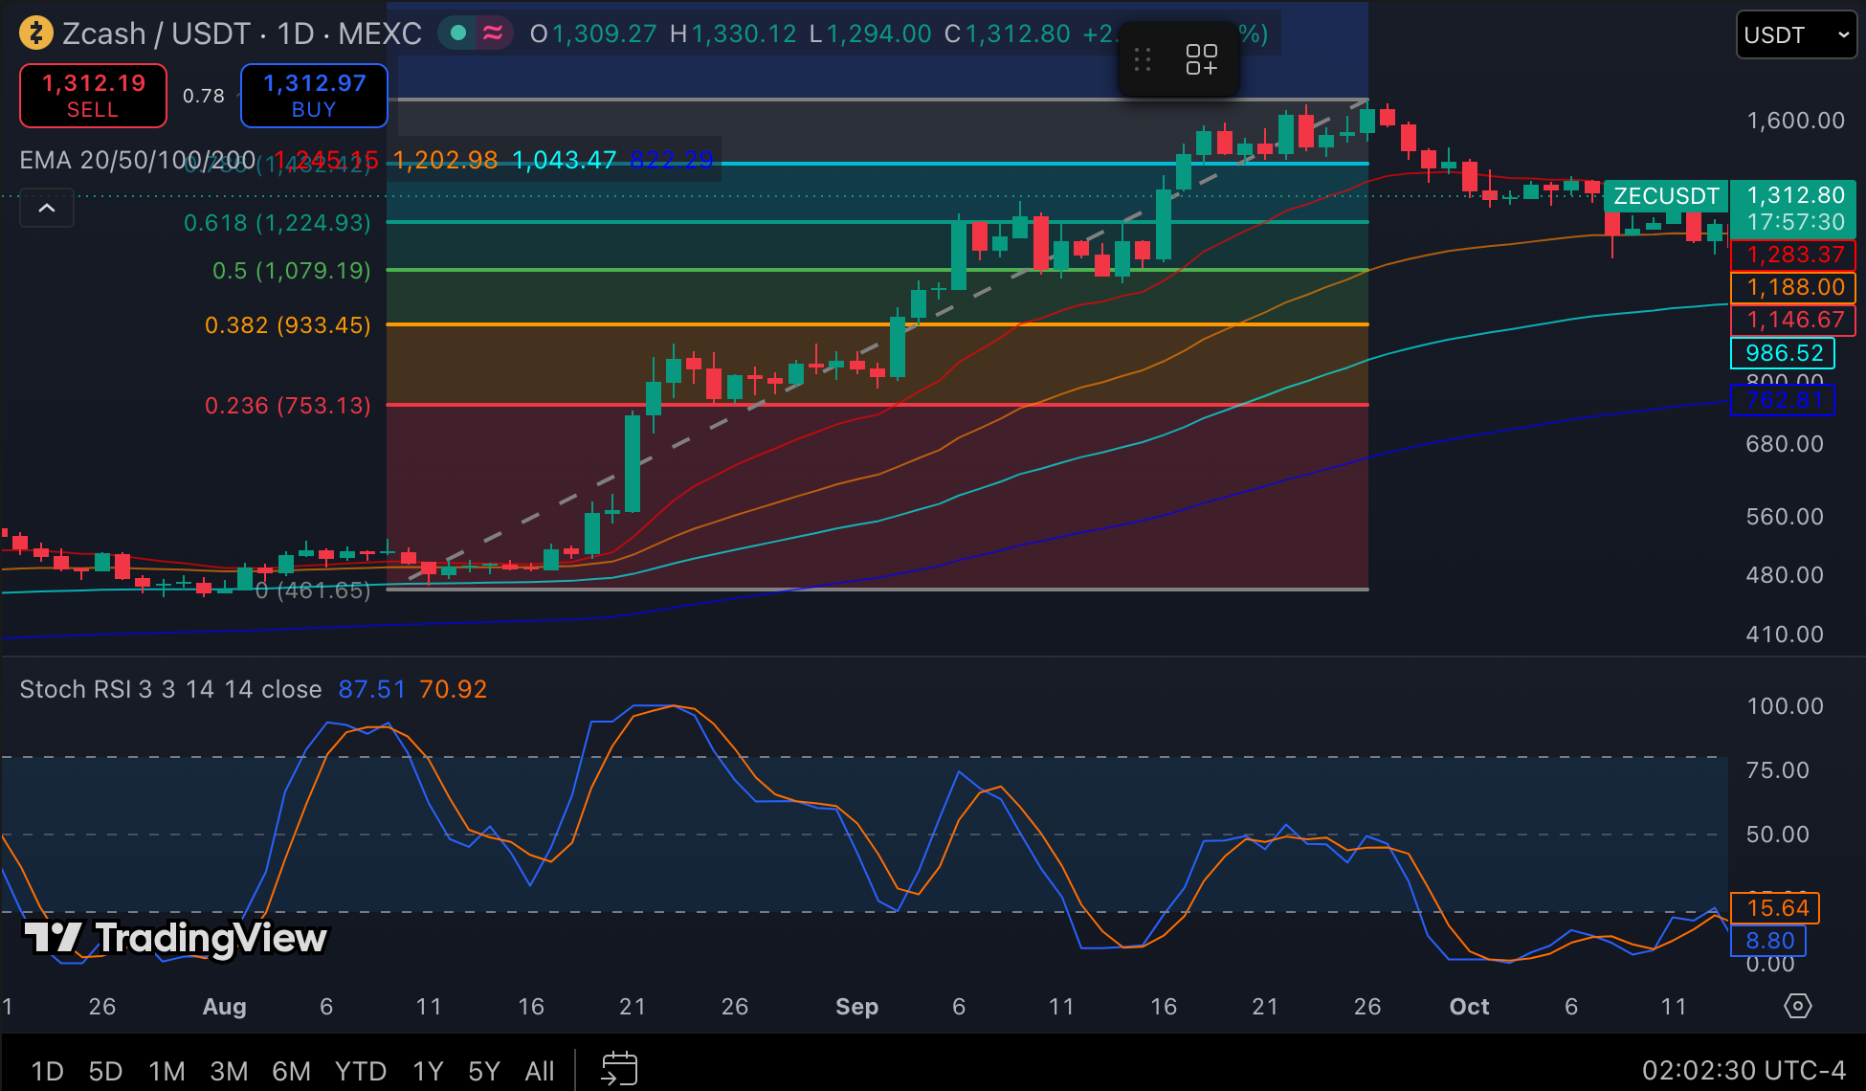This screenshot has height=1091, width=1866.
Task: Select the 3M time range
Action: click(229, 1071)
